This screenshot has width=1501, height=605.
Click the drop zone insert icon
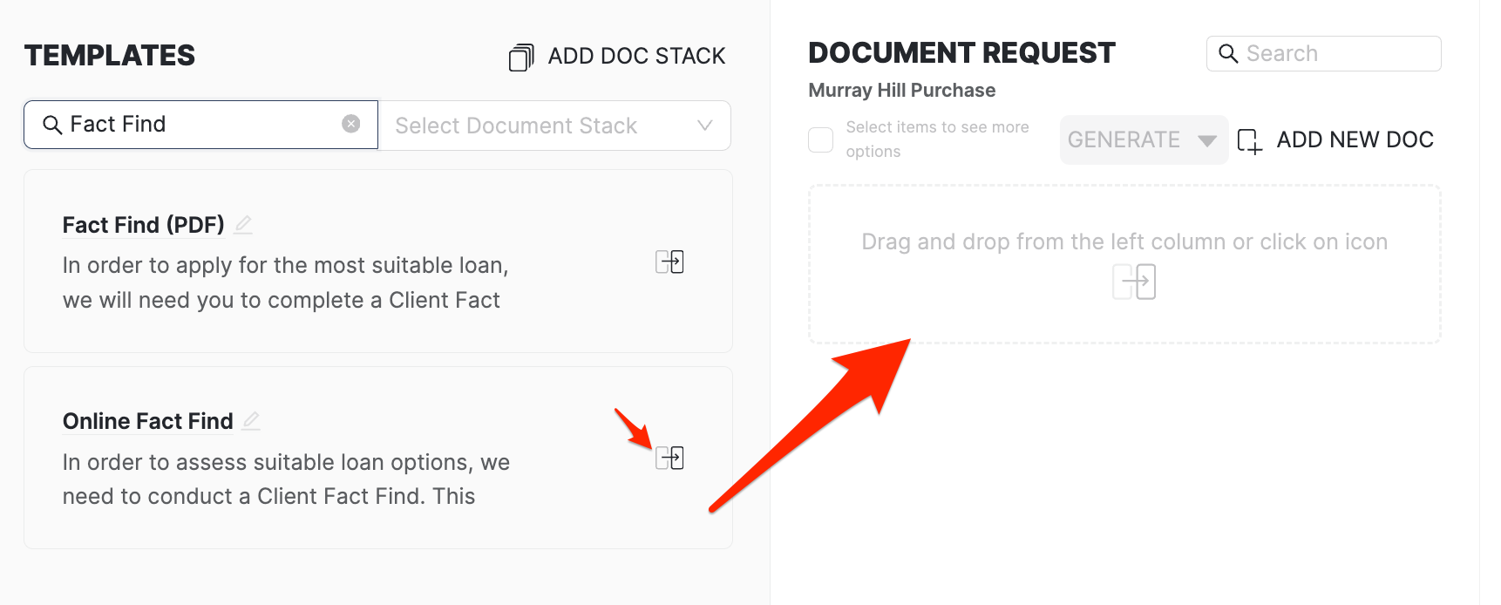pyautogui.click(x=1134, y=282)
